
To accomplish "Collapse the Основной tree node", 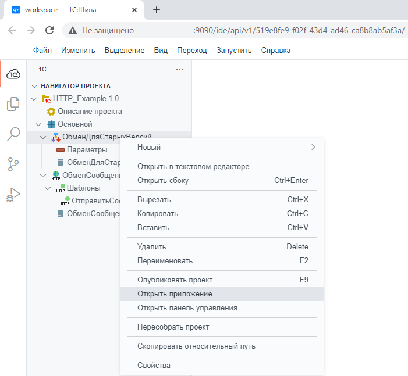I will [x=38, y=124].
